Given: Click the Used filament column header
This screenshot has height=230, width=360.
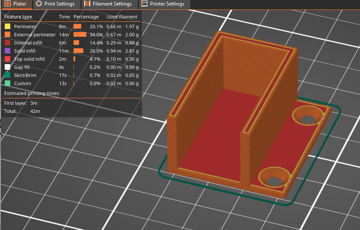Looking at the screenshot, I should [x=122, y=17].
